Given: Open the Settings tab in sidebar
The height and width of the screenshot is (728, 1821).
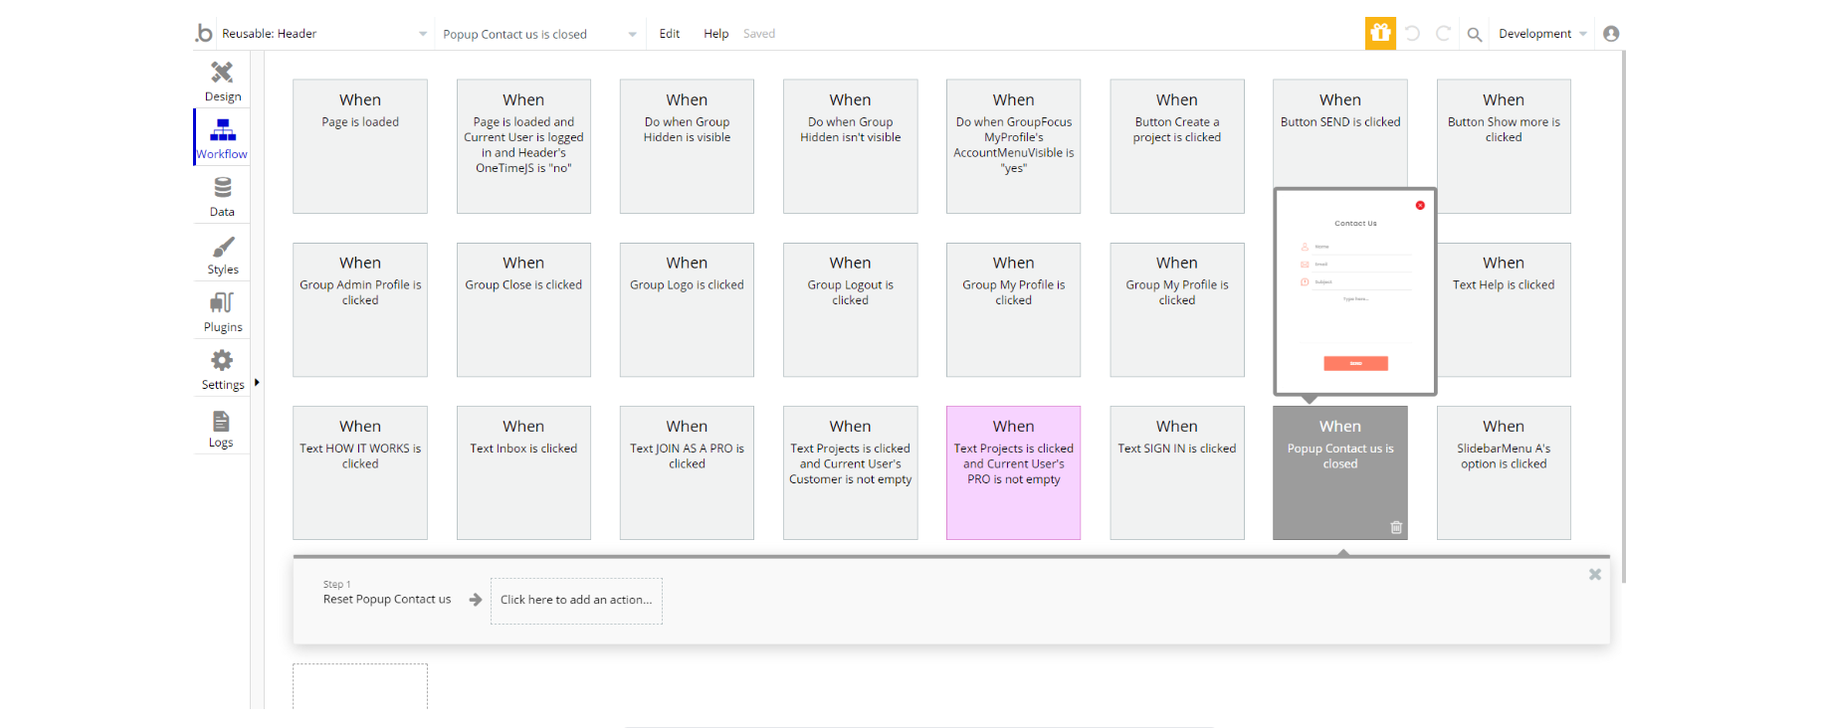Looking at the screenshot, I should coord(222,369).
